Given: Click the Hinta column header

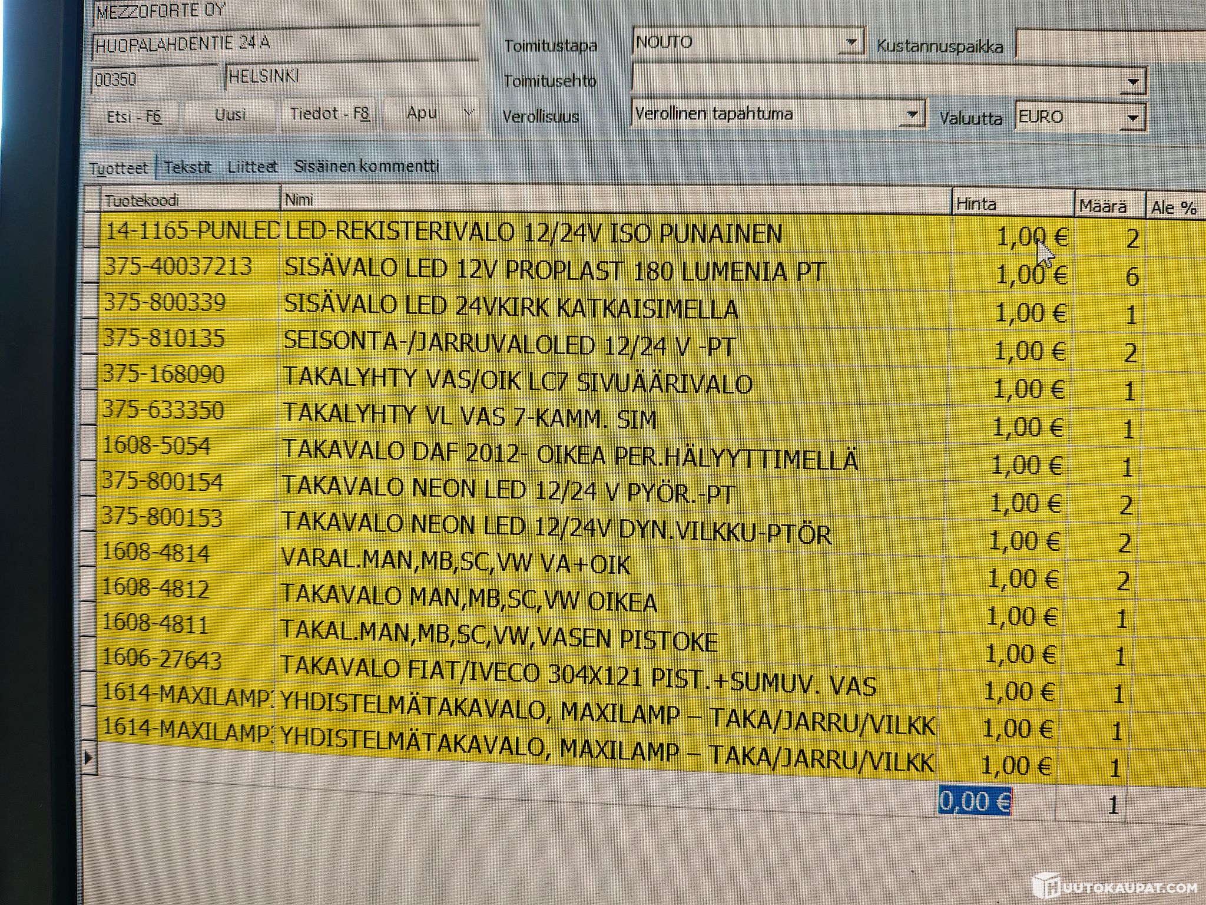Looking at the screenshot, I should pyautogui.click(x=1013, y=204).
